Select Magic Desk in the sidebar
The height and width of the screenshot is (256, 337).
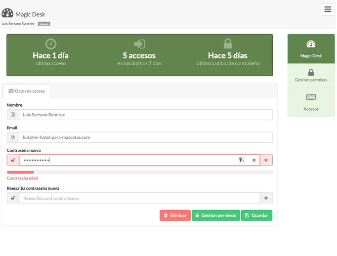coord(311,49)
